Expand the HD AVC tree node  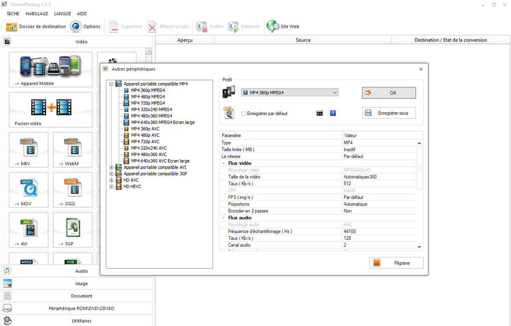point(112,180)
